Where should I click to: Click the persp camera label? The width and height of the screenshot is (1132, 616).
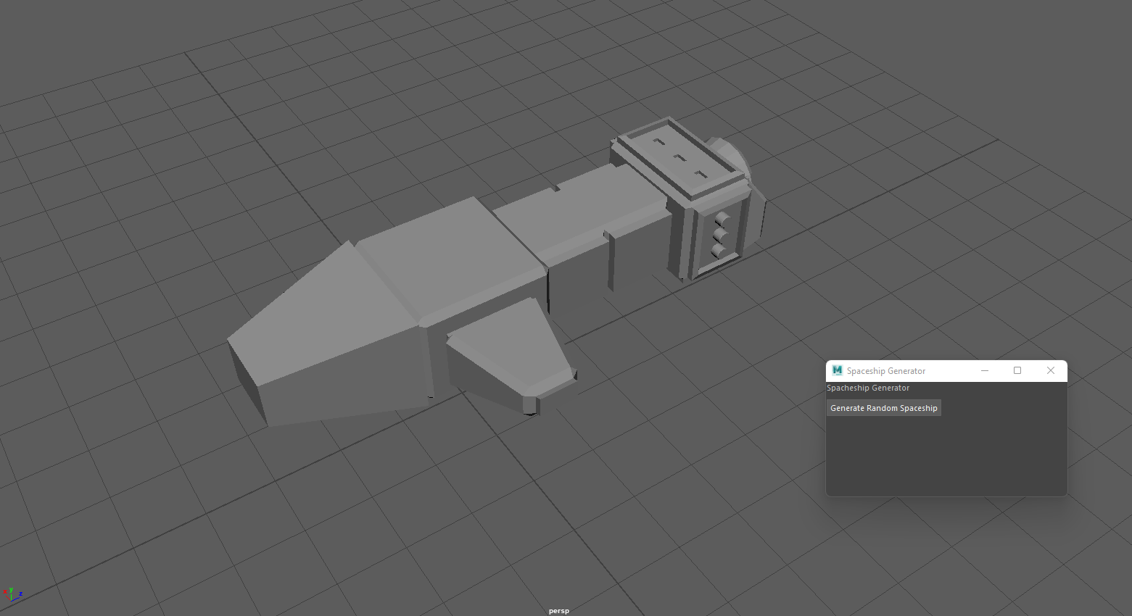559,611
